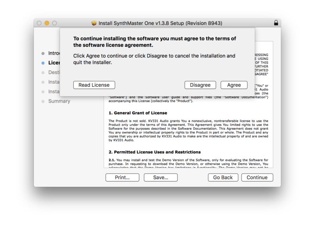The width and height of the screenshot is (312, 226).
Task: Click the Agree button
Action: click(x=234, y=85)
